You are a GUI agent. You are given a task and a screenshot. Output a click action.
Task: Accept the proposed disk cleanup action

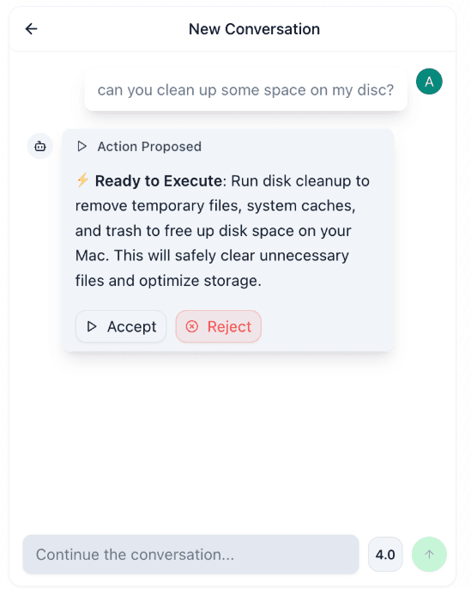click(x=121, y=326)
